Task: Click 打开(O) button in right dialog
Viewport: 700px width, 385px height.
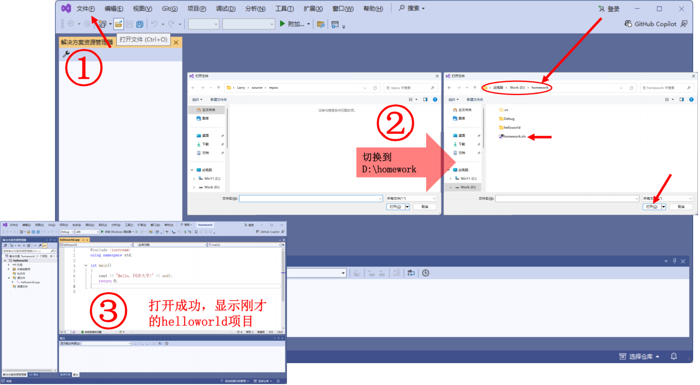Action: click(x=652, y=207)
